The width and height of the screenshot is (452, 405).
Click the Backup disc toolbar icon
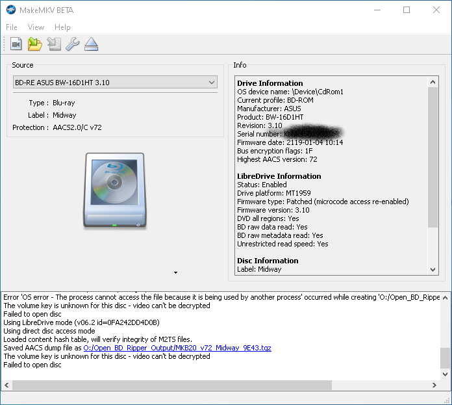(x=54, y=44)
